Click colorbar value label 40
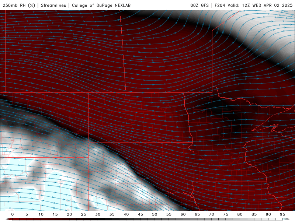 pos(126,214)
